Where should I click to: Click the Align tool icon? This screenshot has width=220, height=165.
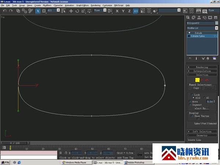(155, 11)
